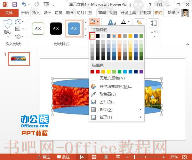192x160 pixels.
Task: Move shape styles gallery up one row
Action: tap(85, 22)
